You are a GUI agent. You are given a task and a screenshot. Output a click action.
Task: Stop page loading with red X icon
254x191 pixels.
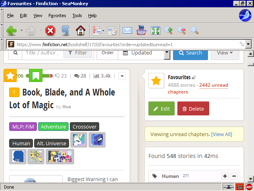50,31
